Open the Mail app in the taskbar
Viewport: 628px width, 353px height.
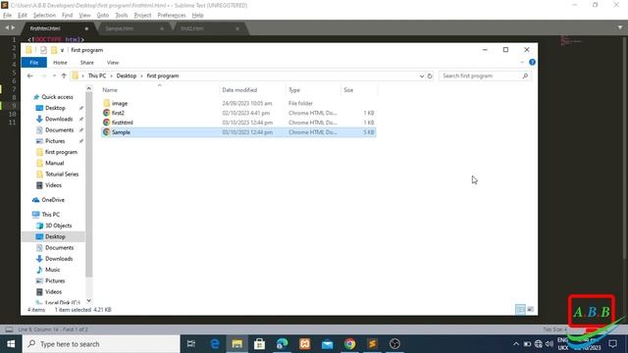pos(327,344)
